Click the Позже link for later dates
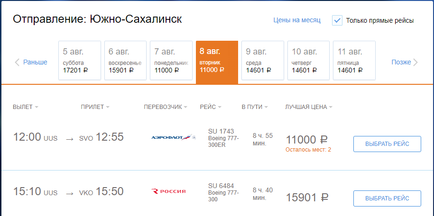434x216 pixels. [401, 62]
